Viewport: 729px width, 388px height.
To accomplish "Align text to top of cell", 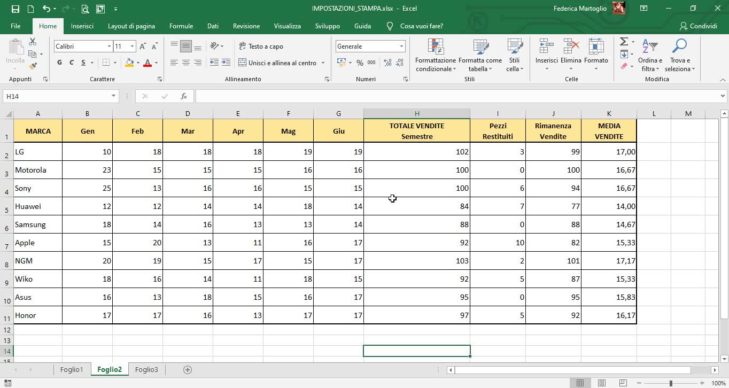I will coord(174,46).
